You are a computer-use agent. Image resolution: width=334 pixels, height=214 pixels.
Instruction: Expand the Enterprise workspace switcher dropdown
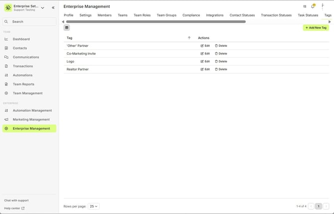tap(42, 7)
